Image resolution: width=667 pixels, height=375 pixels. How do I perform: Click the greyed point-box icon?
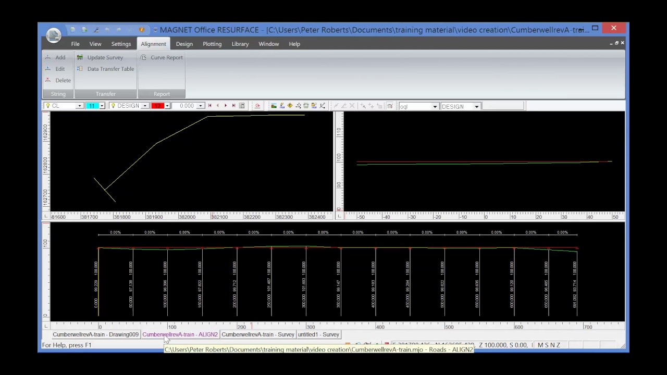[x=379, y=106]
